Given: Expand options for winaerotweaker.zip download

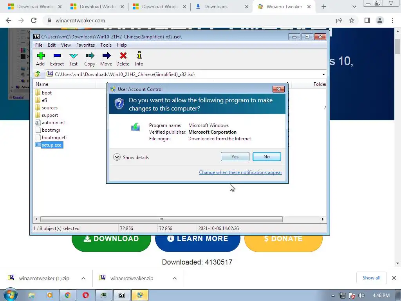Looking at the screenshot, I should (x=175, y=278).
